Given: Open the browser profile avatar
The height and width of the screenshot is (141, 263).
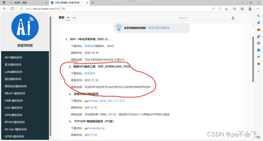Looking at the screenshot, I should 250,9.
